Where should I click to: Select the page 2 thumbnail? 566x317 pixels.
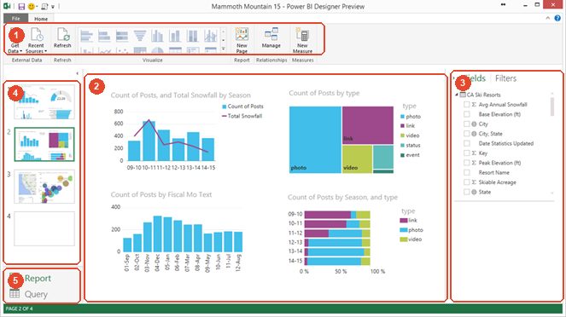point(44,144)
